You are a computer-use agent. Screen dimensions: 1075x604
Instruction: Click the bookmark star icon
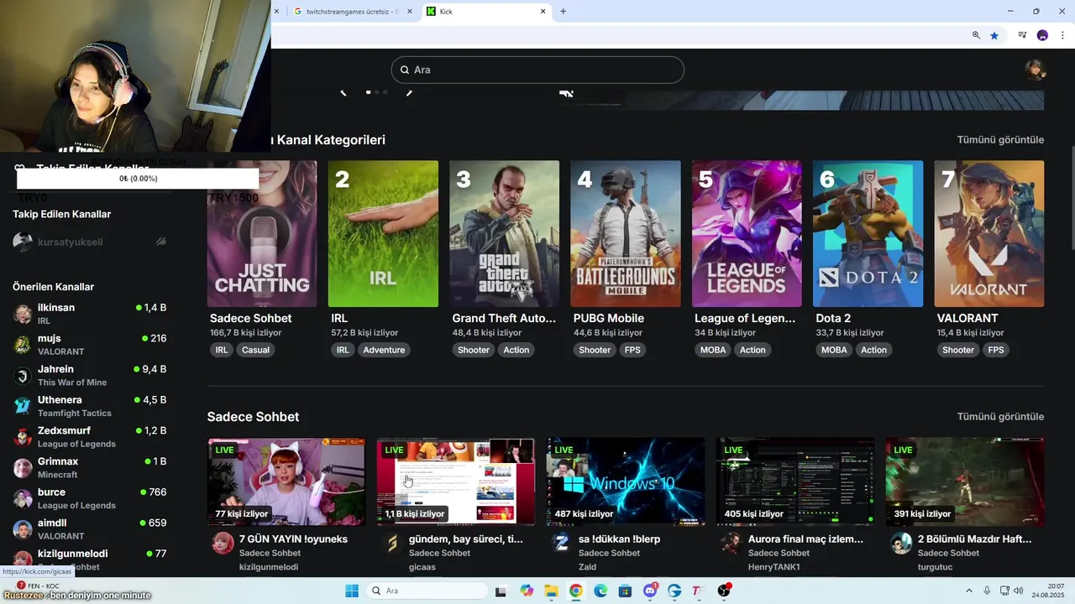[x=994, y=35]
